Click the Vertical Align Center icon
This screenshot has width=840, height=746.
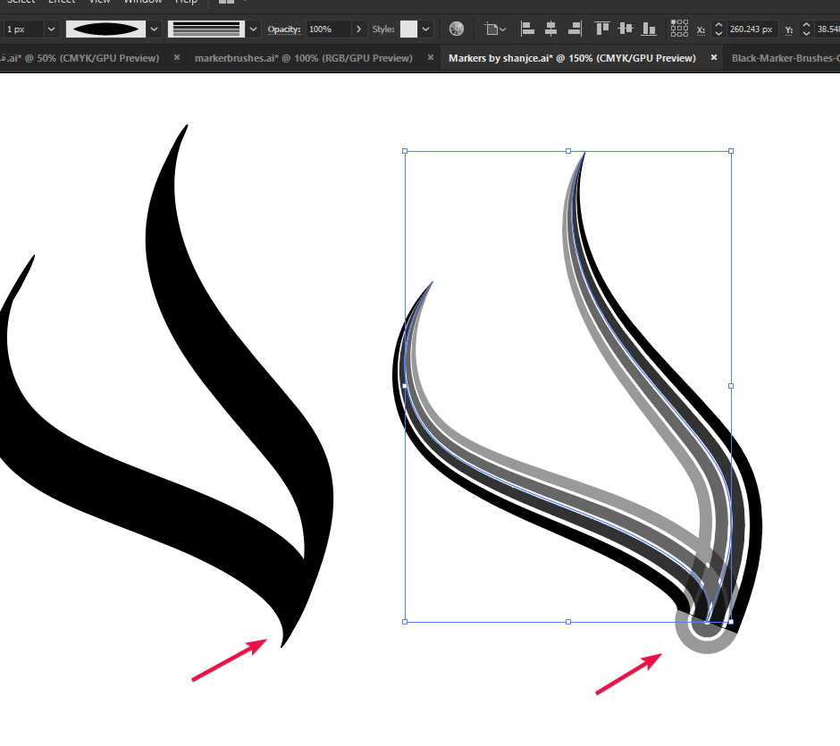click(626, 29)
